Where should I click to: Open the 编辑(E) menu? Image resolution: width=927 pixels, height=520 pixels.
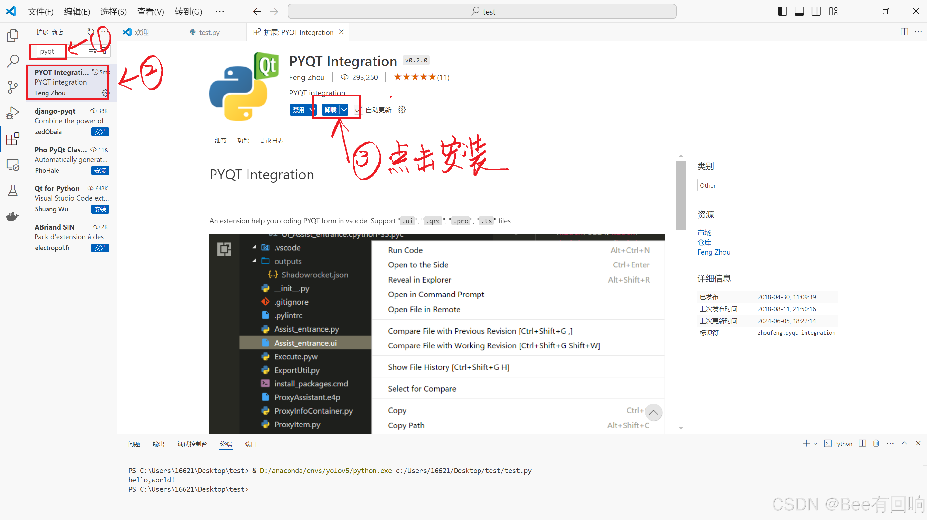[x=77, y=12]
